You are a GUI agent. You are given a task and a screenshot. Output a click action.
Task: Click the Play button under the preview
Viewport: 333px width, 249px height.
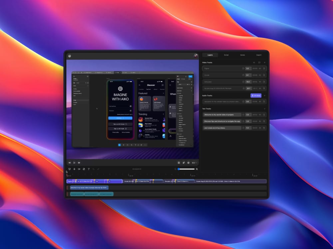pyautogui.click(x=74, y=163)
